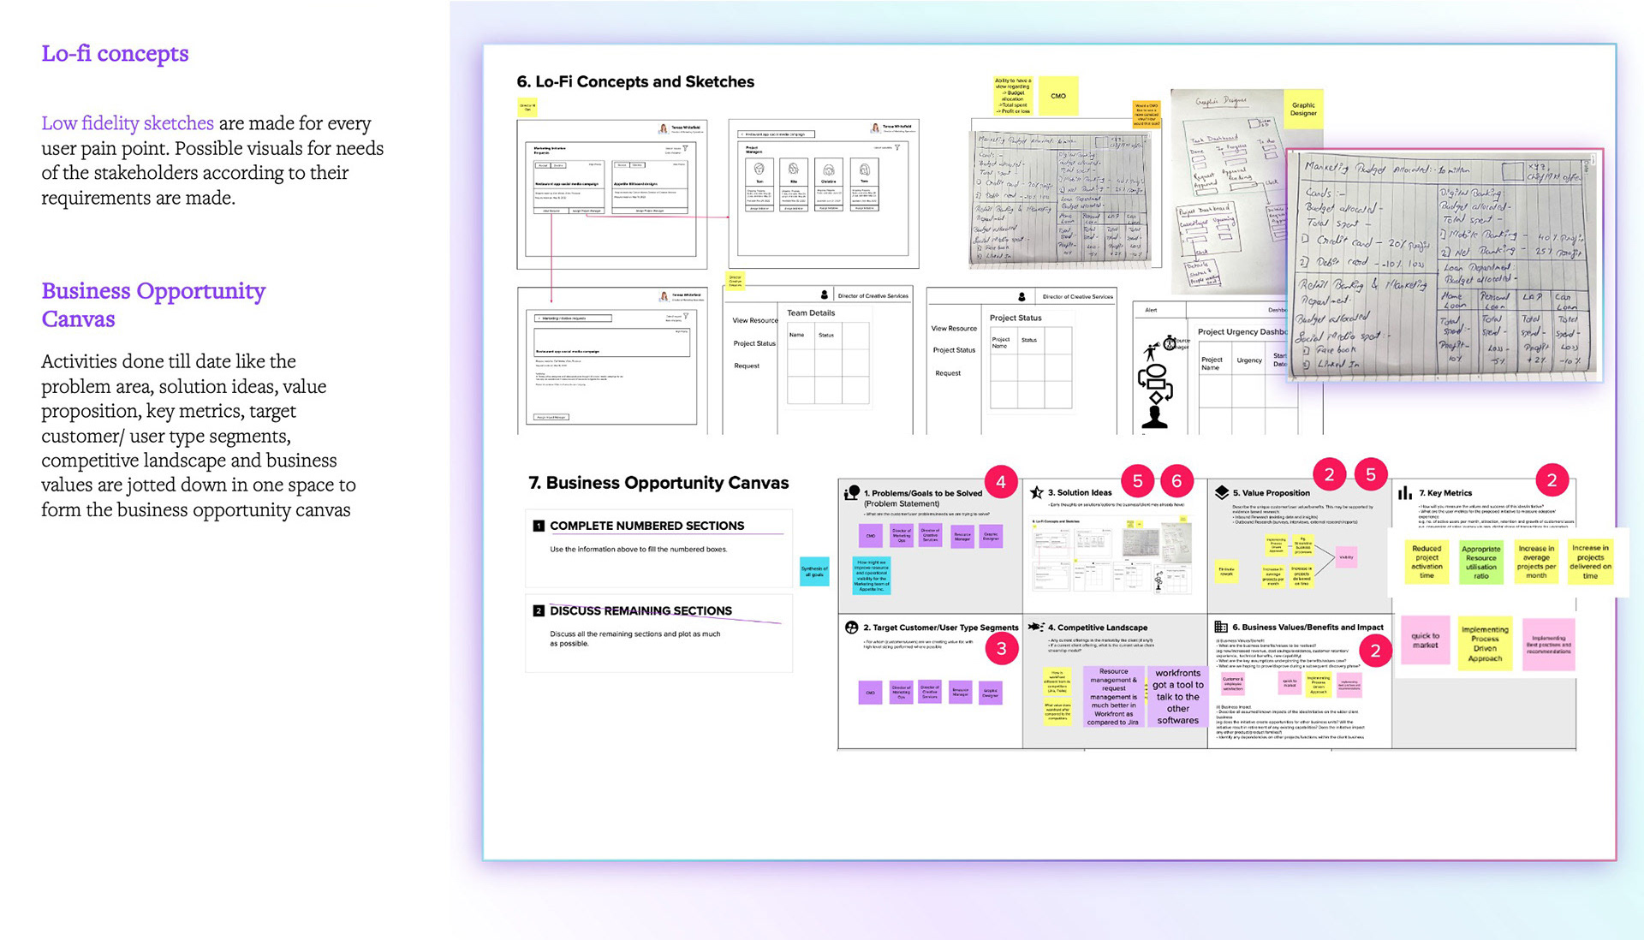Click the fish icon beside Competitive Landscape
Image resolution: width=1644 pixels, height=940 pixels.
point(1035,627)
